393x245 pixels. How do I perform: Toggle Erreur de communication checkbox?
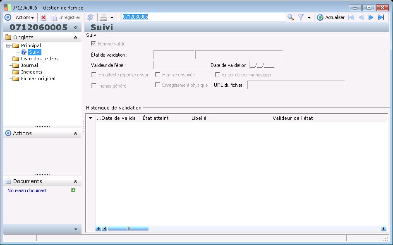(x=218, y=75)
